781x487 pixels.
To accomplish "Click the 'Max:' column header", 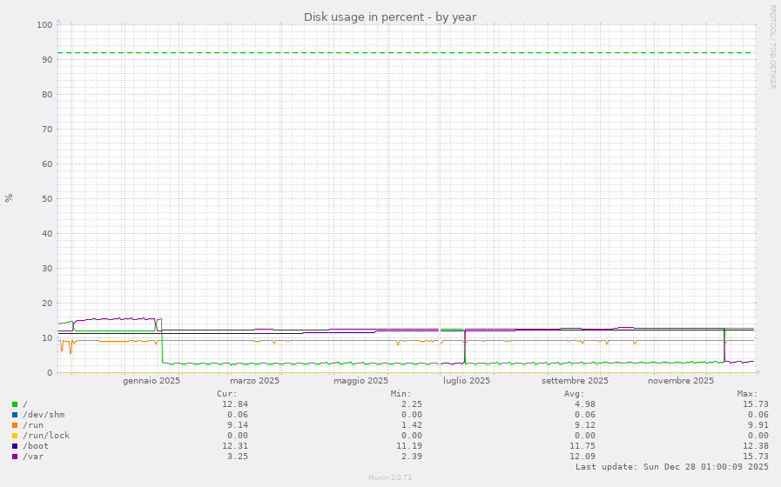I will pos(748,393).
